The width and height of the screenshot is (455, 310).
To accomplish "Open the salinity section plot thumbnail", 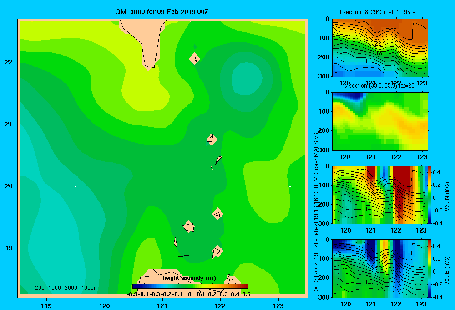I will [x=380, y=121].
